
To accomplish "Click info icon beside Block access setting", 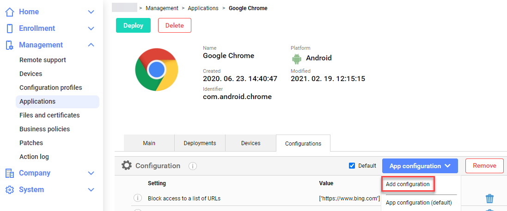I will pyautogui.click(x=138, y=198).
